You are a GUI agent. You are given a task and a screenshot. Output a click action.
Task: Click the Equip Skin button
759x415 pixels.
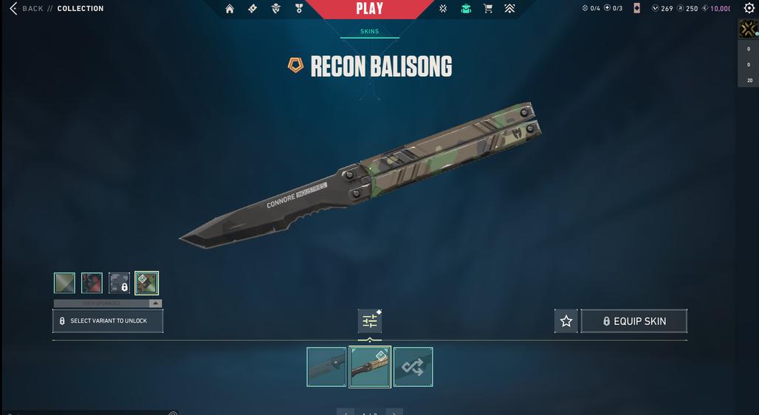pyautogui.click(x=634, y=321)
